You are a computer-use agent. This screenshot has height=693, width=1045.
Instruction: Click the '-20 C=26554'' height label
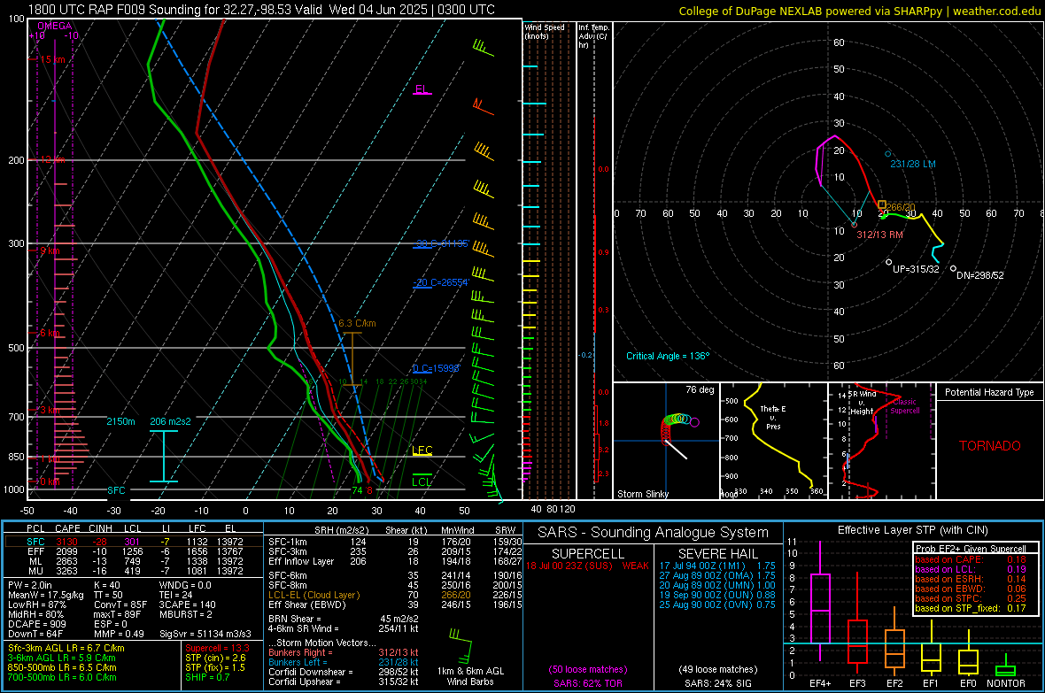(x=441, y=282)
